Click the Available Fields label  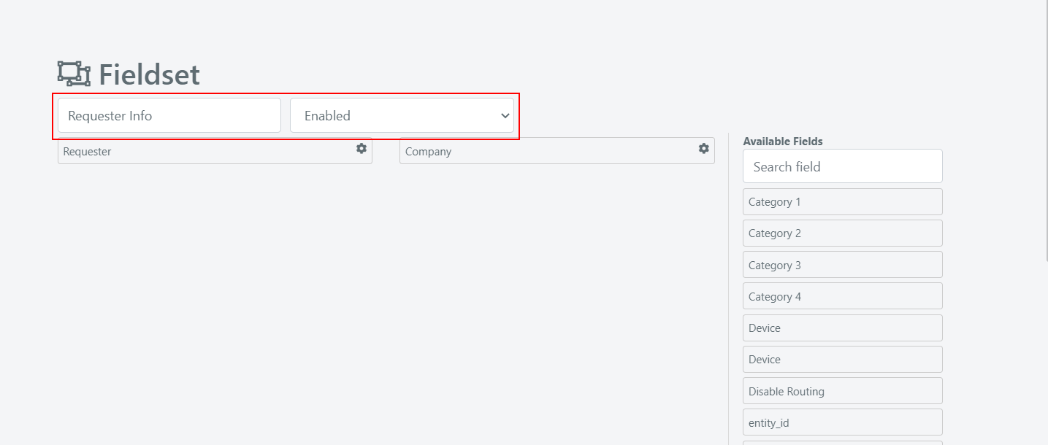click(x=783, y=142)
